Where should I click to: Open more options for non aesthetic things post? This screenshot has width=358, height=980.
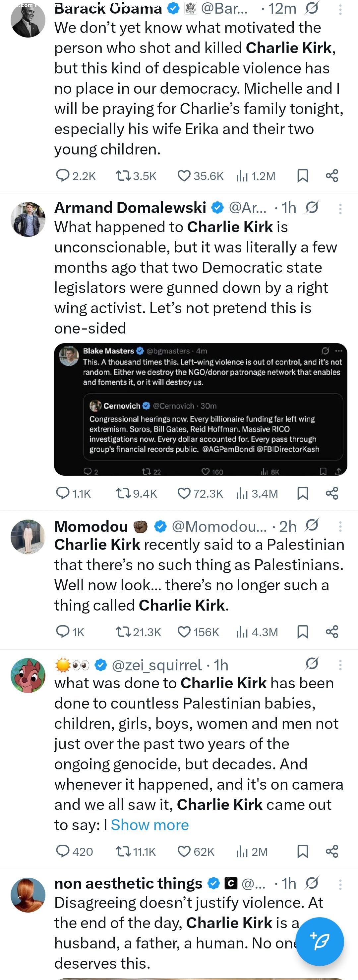click(340, 884)
